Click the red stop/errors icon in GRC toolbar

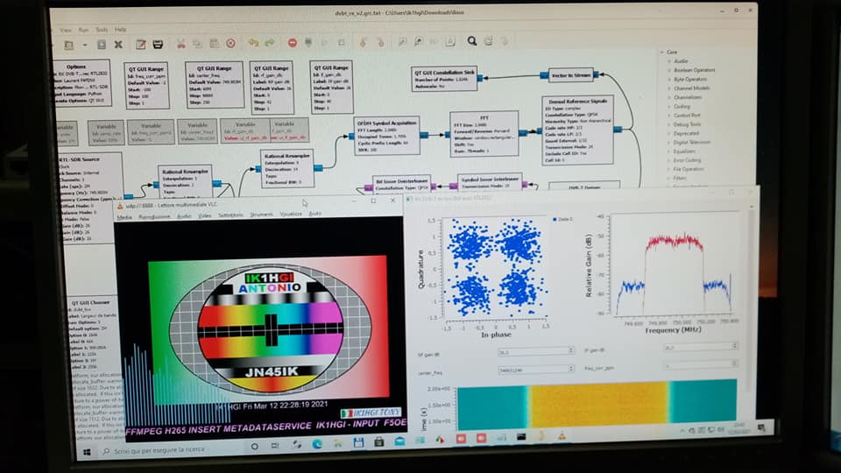(x=293, y=42)
